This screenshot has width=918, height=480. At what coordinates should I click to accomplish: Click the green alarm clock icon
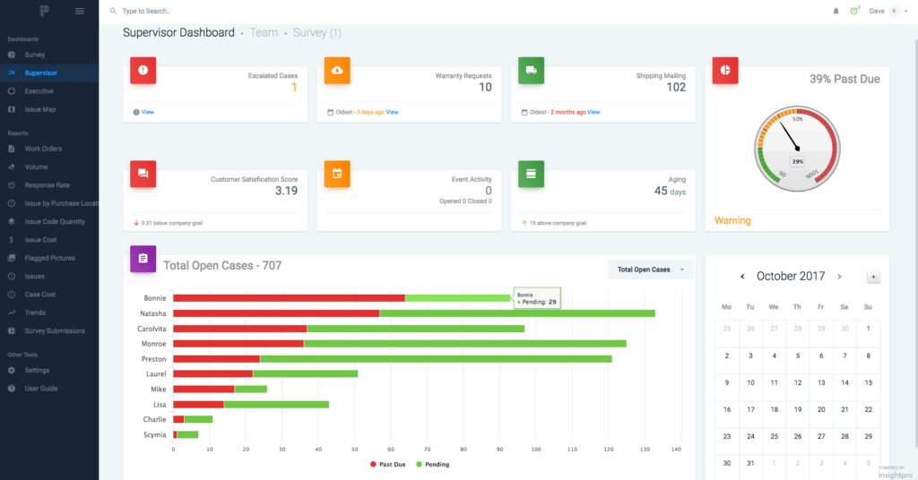coord(853,11)
